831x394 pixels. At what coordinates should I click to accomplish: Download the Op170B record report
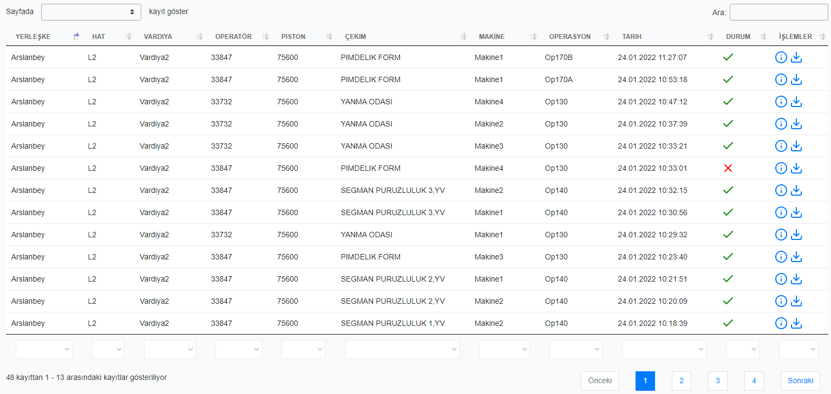point(796,57)
